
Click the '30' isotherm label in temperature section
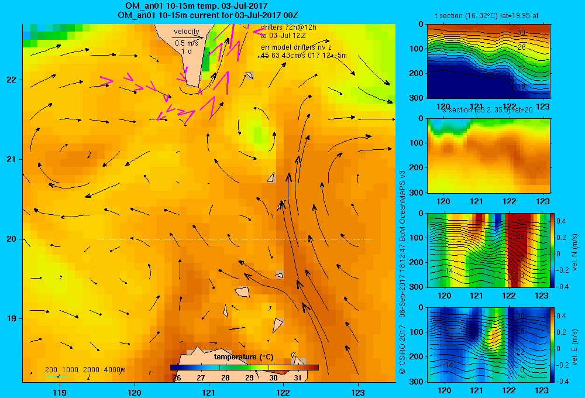pos(521,32)
